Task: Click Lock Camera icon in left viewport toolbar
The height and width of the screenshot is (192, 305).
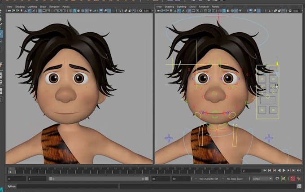Action: (x=13, y=11)
